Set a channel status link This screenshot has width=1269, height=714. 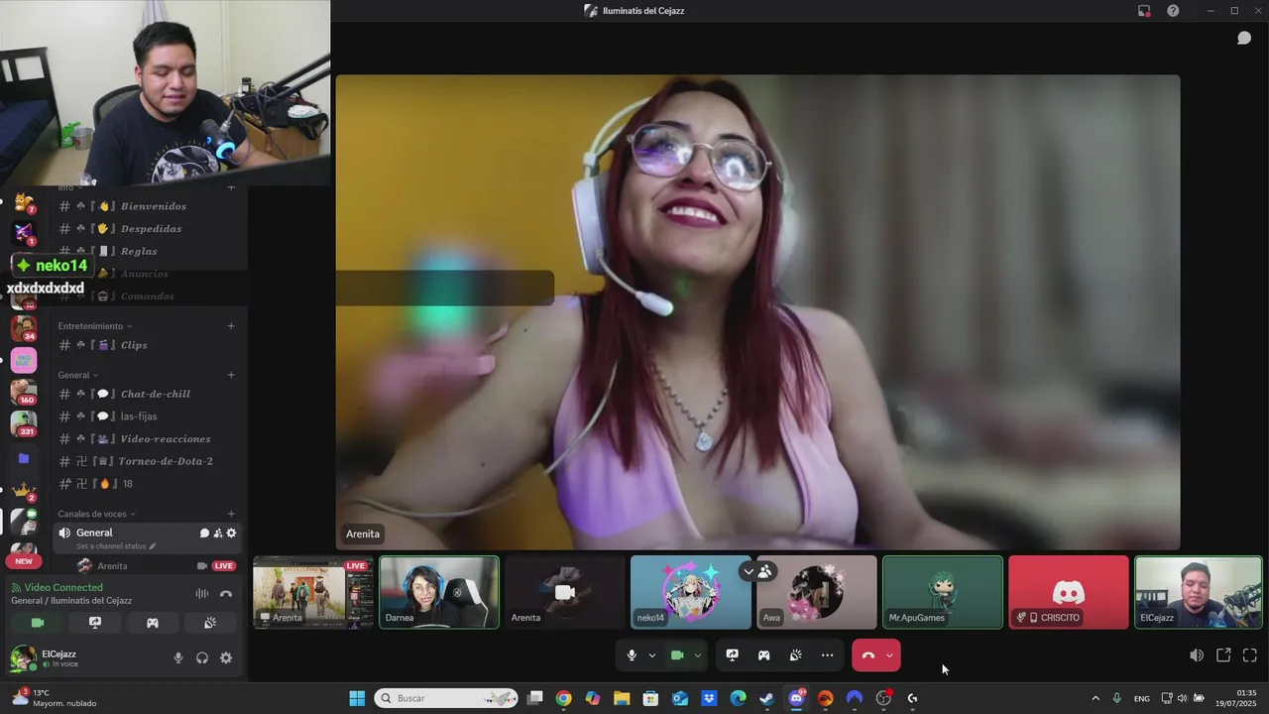116,546
